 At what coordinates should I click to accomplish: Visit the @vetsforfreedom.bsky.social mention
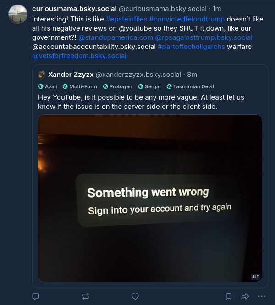(79, 56)
